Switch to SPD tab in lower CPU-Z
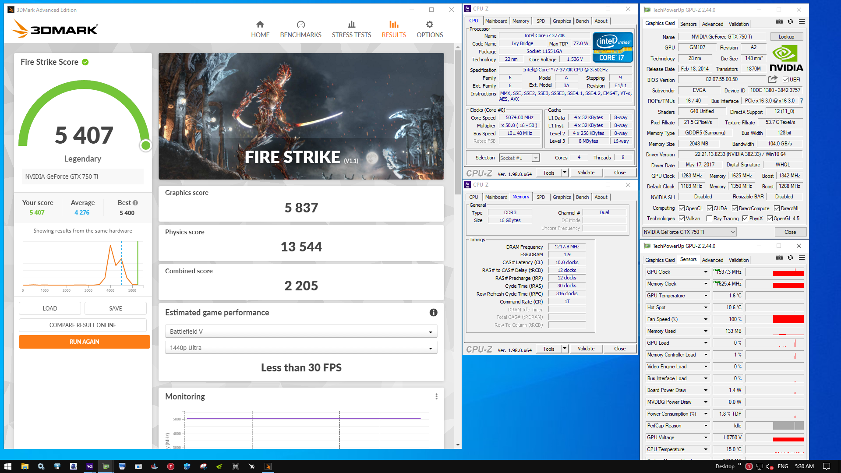 click(541, 197)
